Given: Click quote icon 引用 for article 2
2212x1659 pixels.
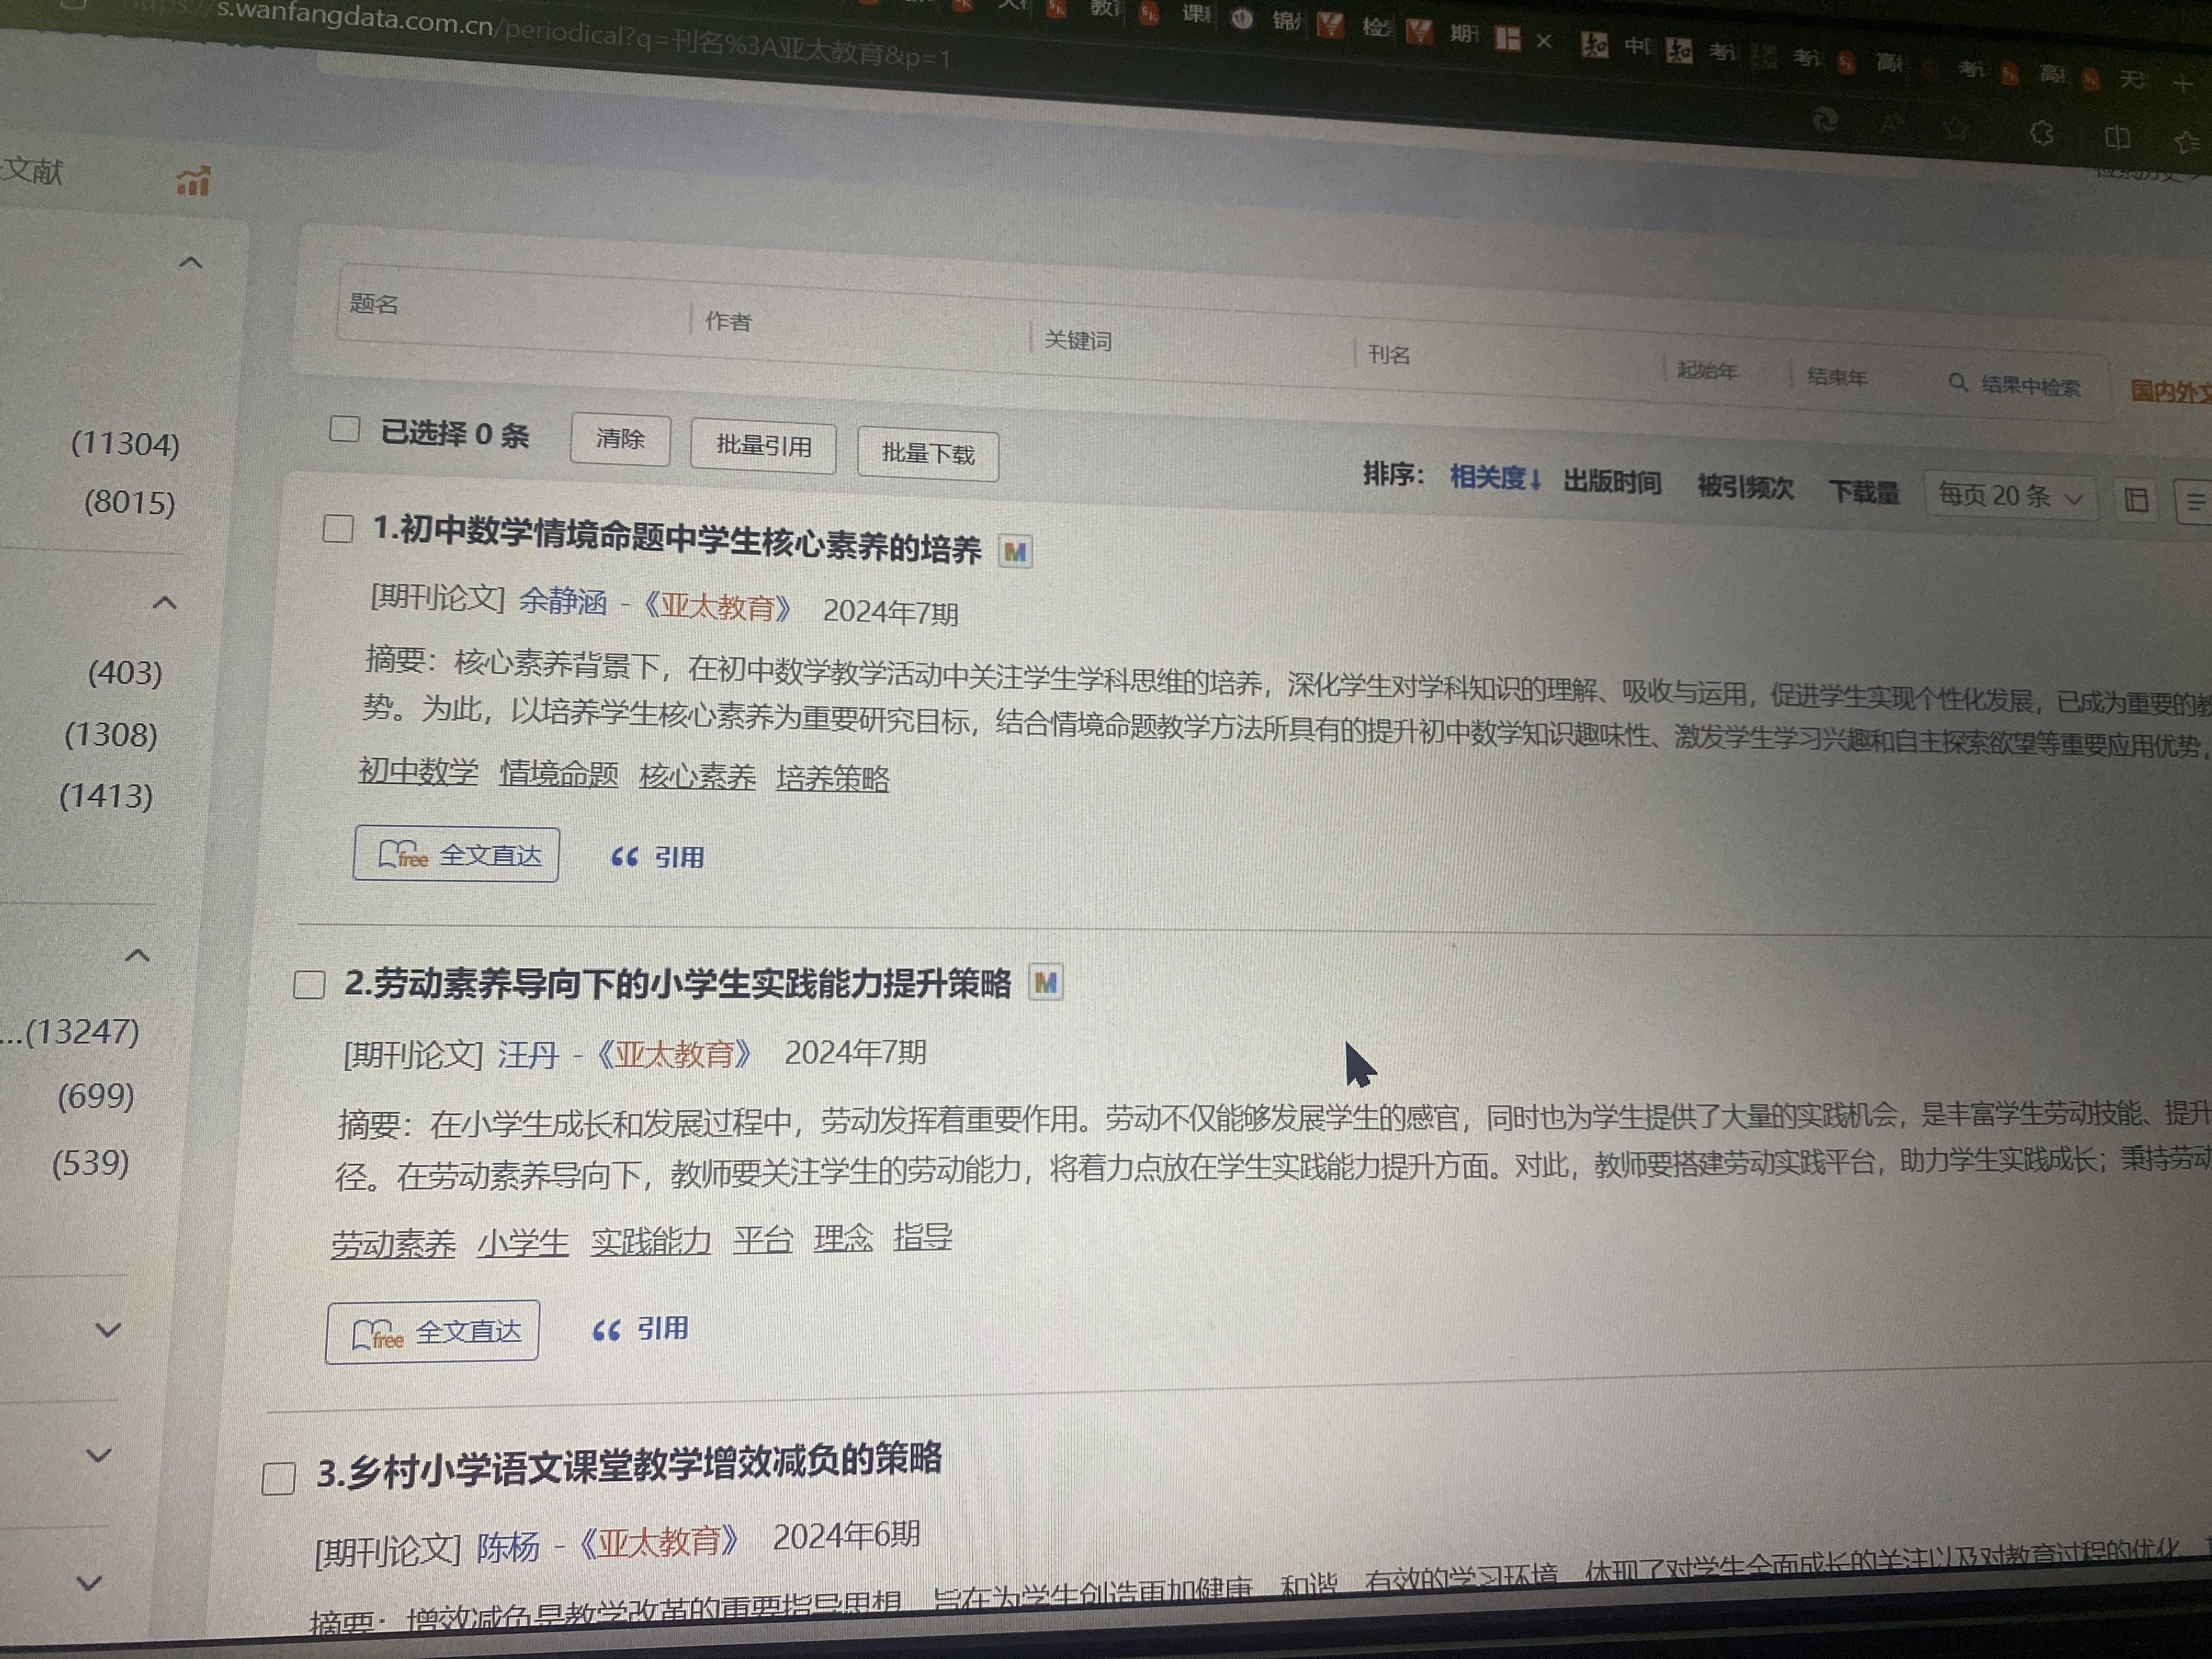Looking at the screenshot, I should click(x=640, y=1329).
